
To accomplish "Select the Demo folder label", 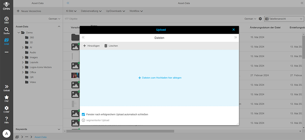I will point(29,33).
